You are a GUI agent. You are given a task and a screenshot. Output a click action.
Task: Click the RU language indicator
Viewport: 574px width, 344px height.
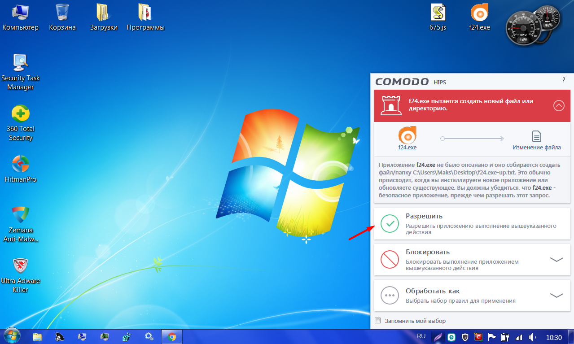421,336
